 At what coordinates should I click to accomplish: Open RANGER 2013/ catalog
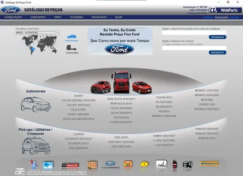click(x=207, y=138)
